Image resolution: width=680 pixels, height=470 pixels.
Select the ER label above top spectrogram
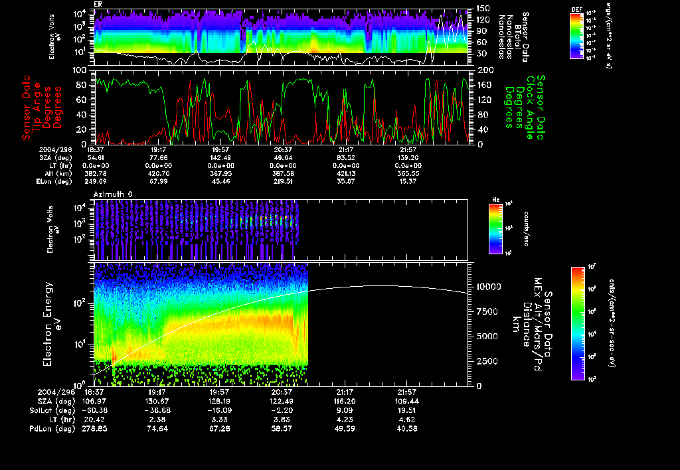point(98,4)
